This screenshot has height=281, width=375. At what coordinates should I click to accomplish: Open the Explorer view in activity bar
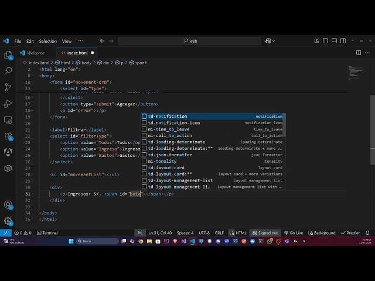pyautogui.click(x=8, y=55)
